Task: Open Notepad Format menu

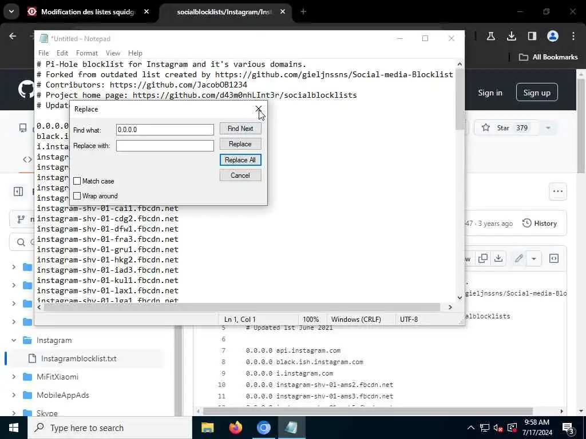Action: (x=87, y=53)
